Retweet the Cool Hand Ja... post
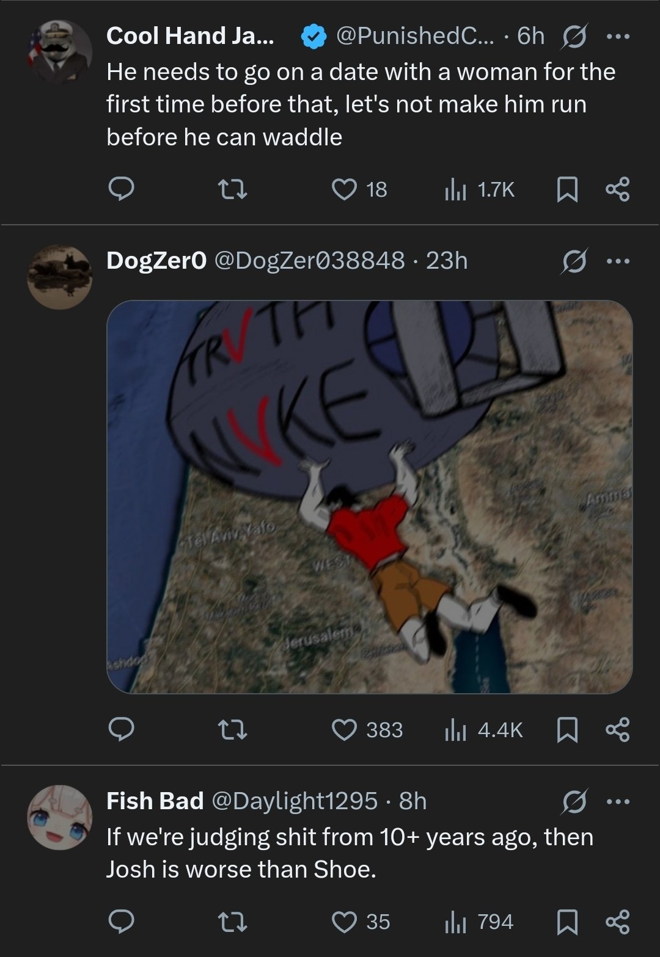This screenshot has width=660, height=957. click(233, 189)
